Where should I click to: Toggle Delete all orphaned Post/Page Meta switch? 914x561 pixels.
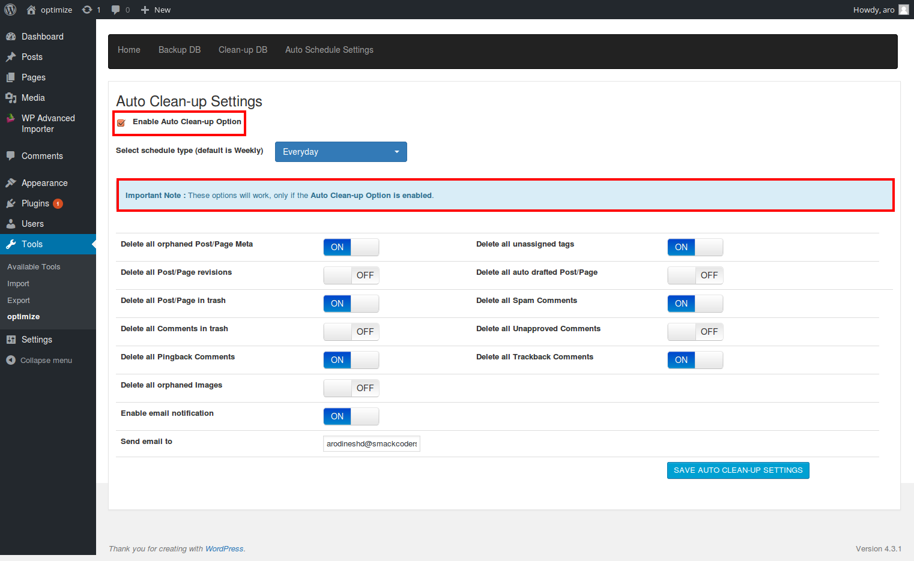(351, 247)
